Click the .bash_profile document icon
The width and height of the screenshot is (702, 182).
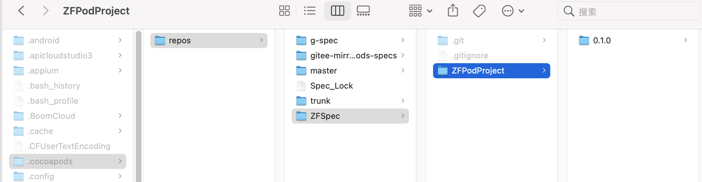click(x=19, y=101)
